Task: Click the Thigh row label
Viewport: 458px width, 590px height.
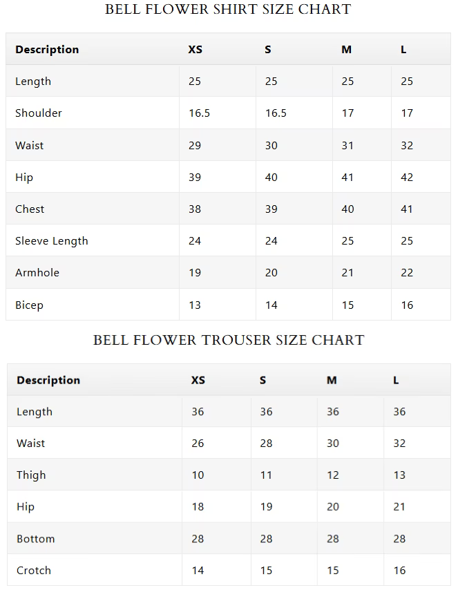Action: (x=31, y=475)
